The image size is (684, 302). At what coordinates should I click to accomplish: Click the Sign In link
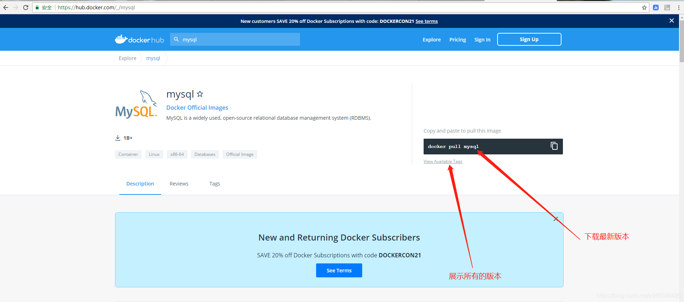[x=482, y=40]
